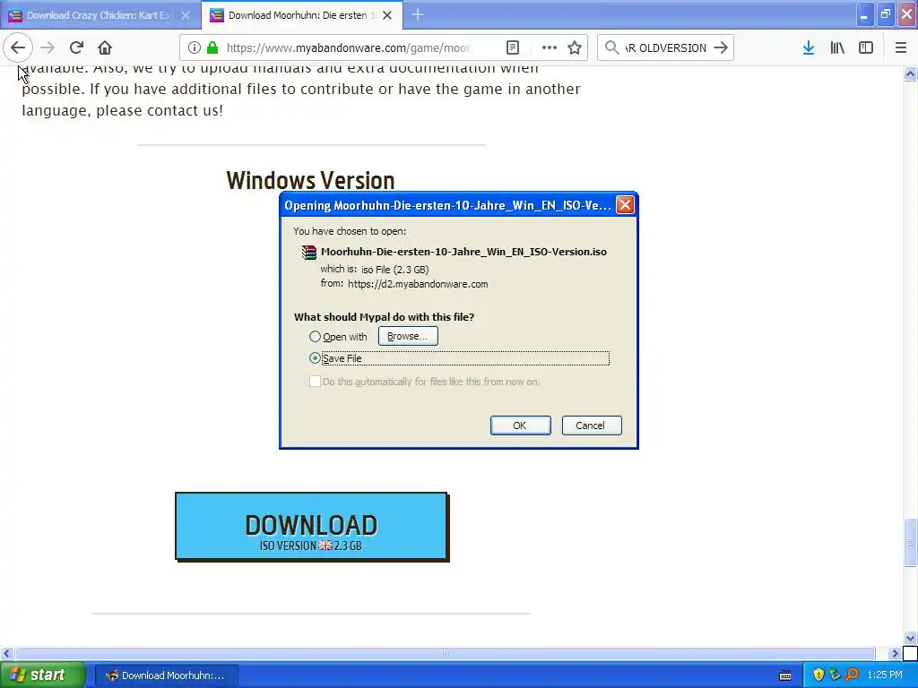
Task: Click the Moorhuhn ISO filename in dialog
Action: pos(463,252)
